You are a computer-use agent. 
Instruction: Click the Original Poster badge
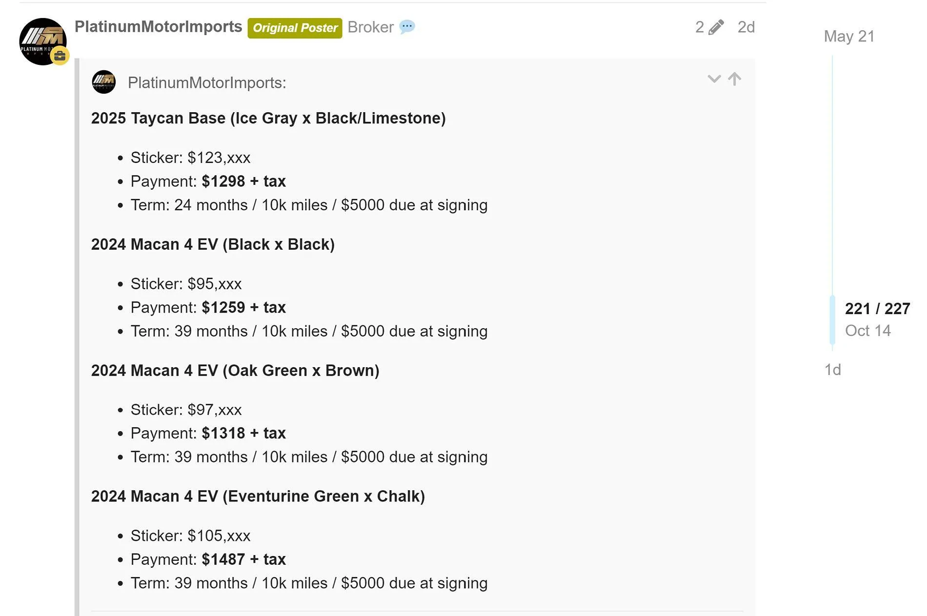(295, 28)
